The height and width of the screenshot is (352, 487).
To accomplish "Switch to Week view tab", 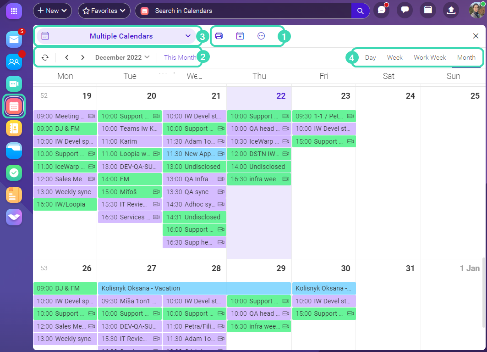I will tap(394, 57).
